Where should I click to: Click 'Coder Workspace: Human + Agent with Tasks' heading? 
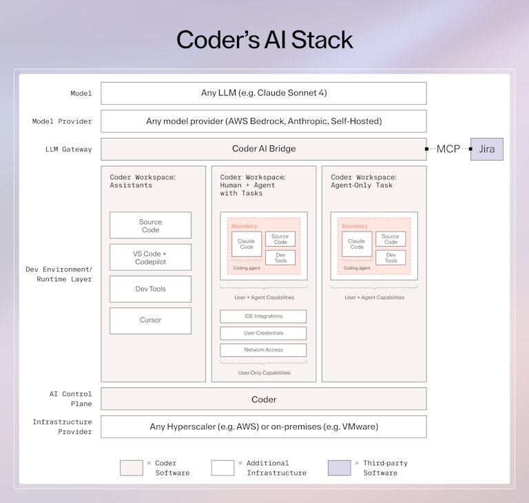[x=253, y=185]
